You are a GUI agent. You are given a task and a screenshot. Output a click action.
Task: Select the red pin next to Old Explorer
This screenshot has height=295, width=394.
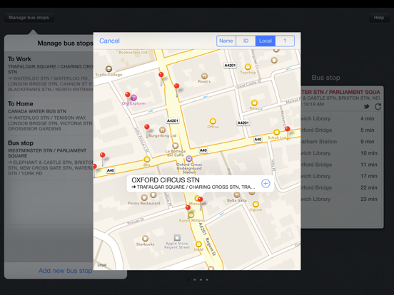128,95
